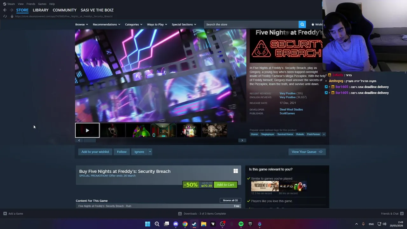
Task: Expand the Special Sections dropdown
Action: [x=184, y=24]
